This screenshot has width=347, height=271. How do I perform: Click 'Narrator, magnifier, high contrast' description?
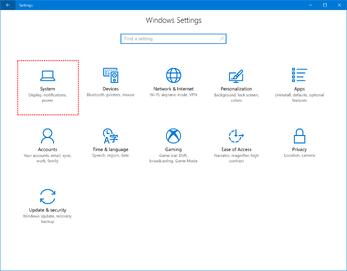pyautogui.click(x=236, y=158)
